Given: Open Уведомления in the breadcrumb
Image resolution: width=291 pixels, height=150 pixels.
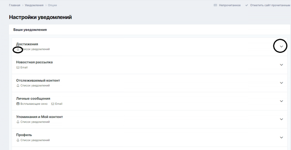Looking at the screenshot, I should click(34, 5).
